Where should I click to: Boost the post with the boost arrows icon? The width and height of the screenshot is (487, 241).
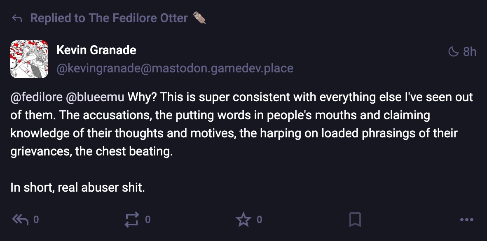pyautogui.click(x=132, y=220)
